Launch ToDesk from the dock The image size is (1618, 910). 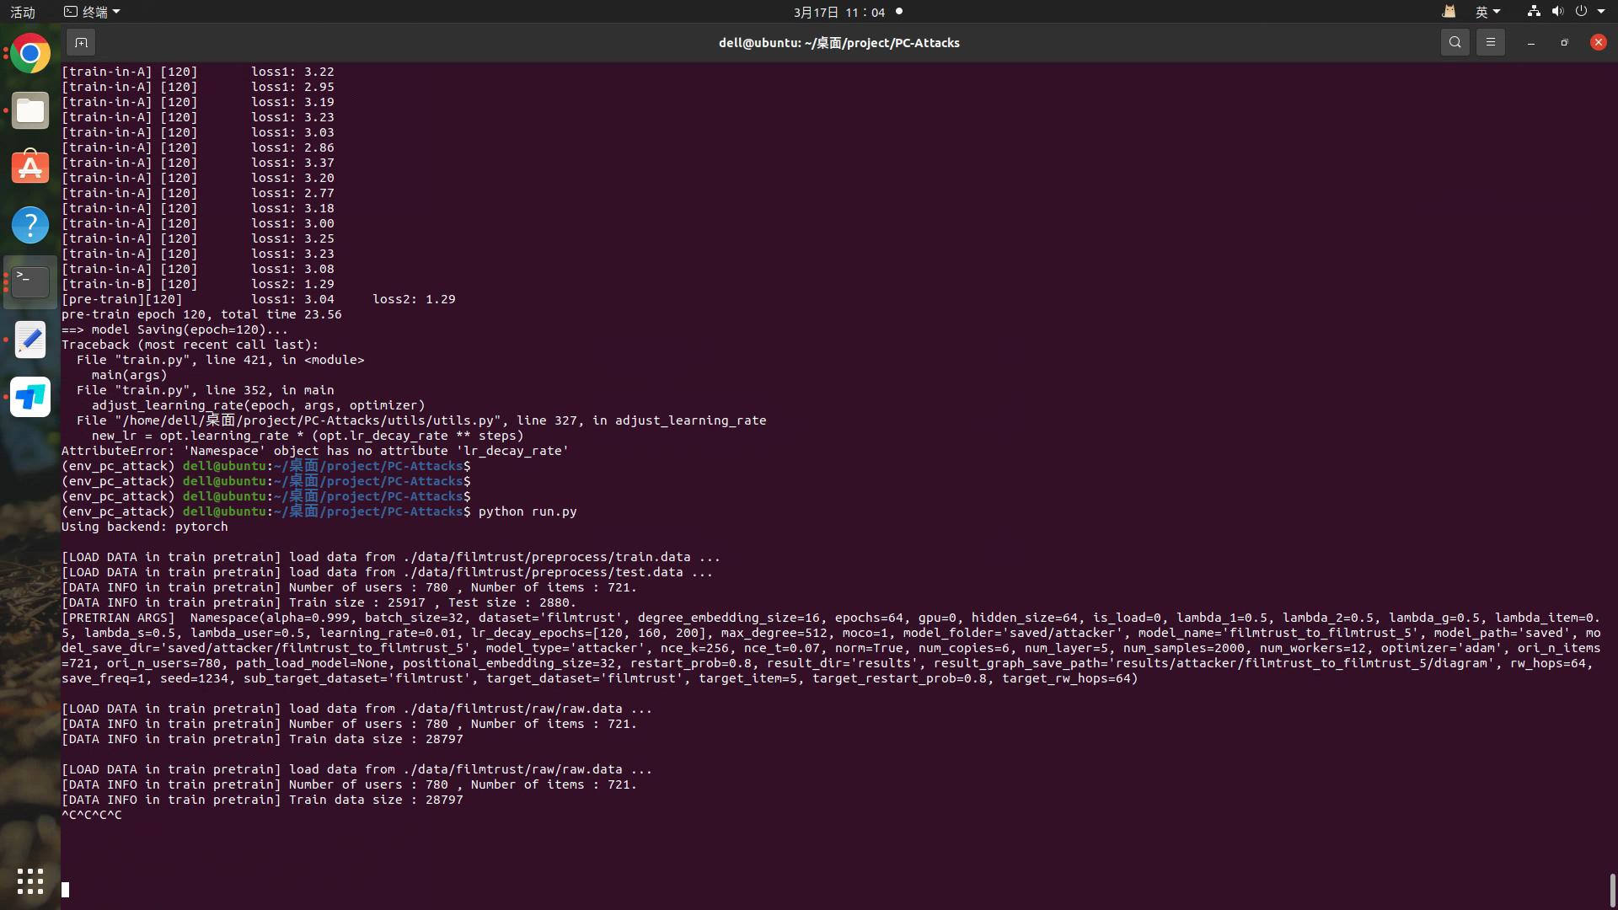[30, 397]
